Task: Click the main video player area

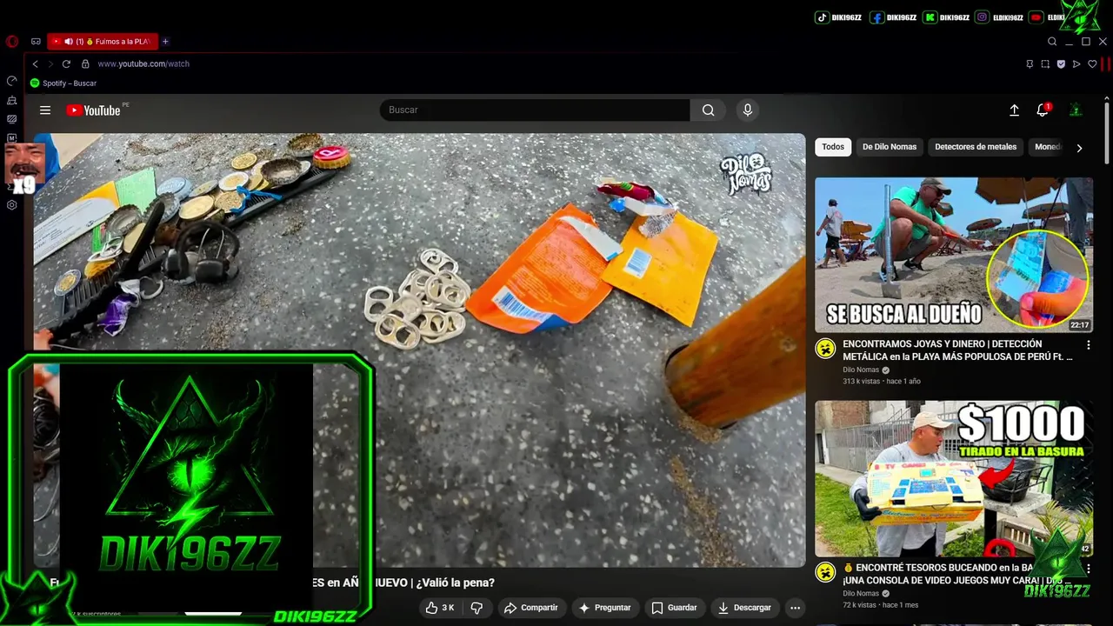Action: 419,350
